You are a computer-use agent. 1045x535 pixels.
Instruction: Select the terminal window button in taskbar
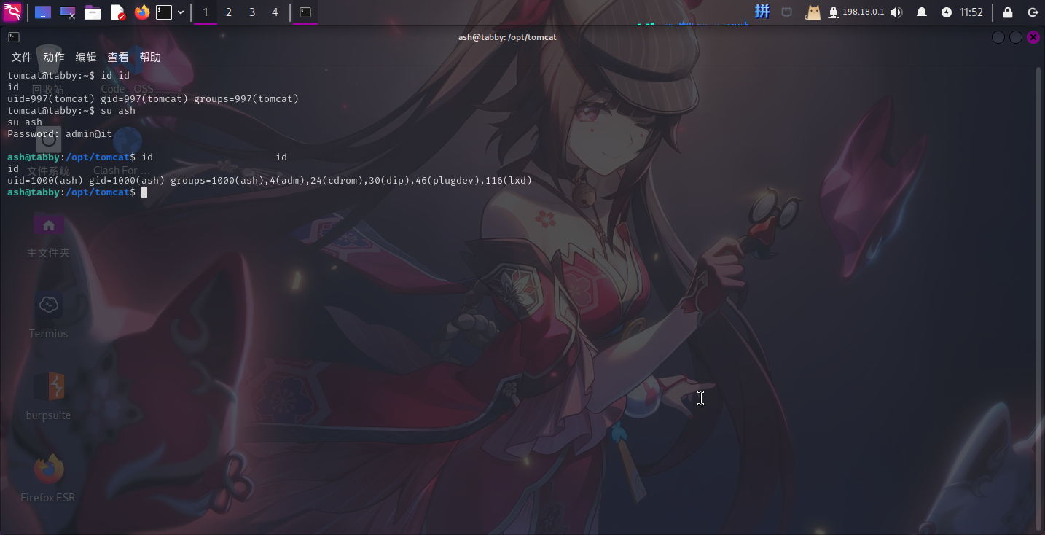point(305,12)
